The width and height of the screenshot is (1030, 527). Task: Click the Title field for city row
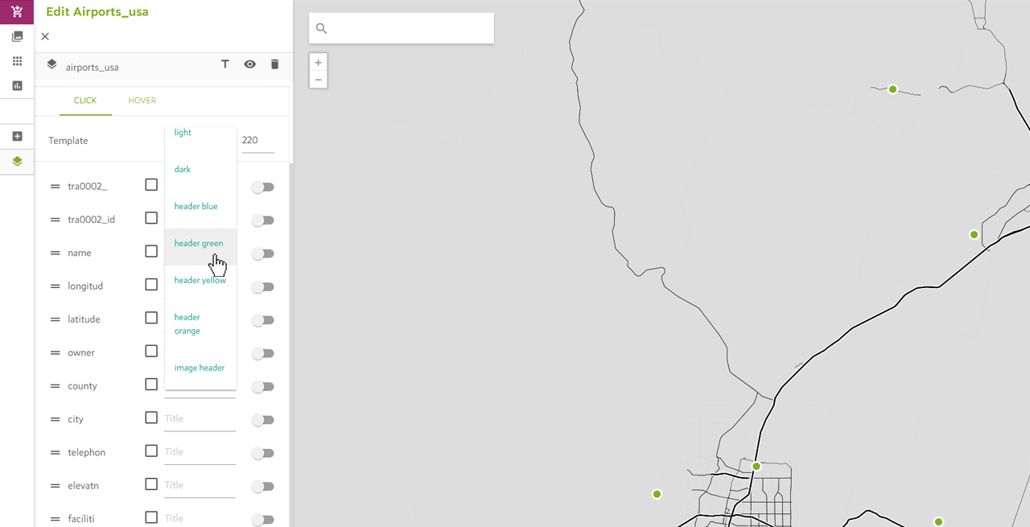[x=200, y=418]
